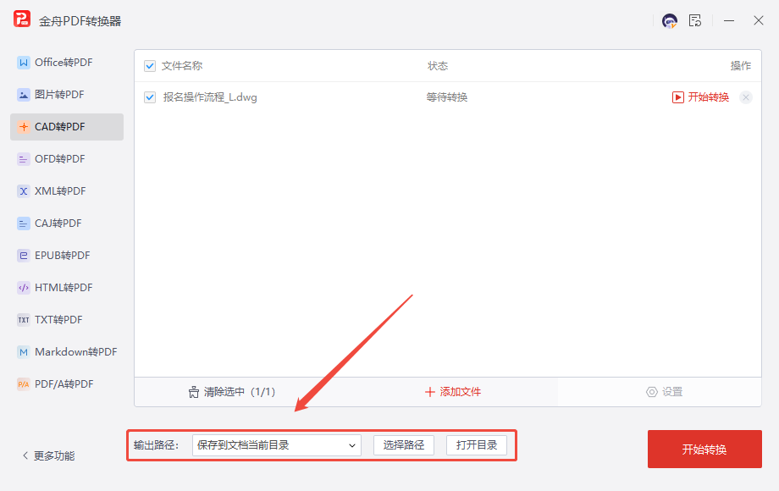Click the gear icon beside 设置
The width and height of the screenshot is (779, 491).
tap(651, 392)
